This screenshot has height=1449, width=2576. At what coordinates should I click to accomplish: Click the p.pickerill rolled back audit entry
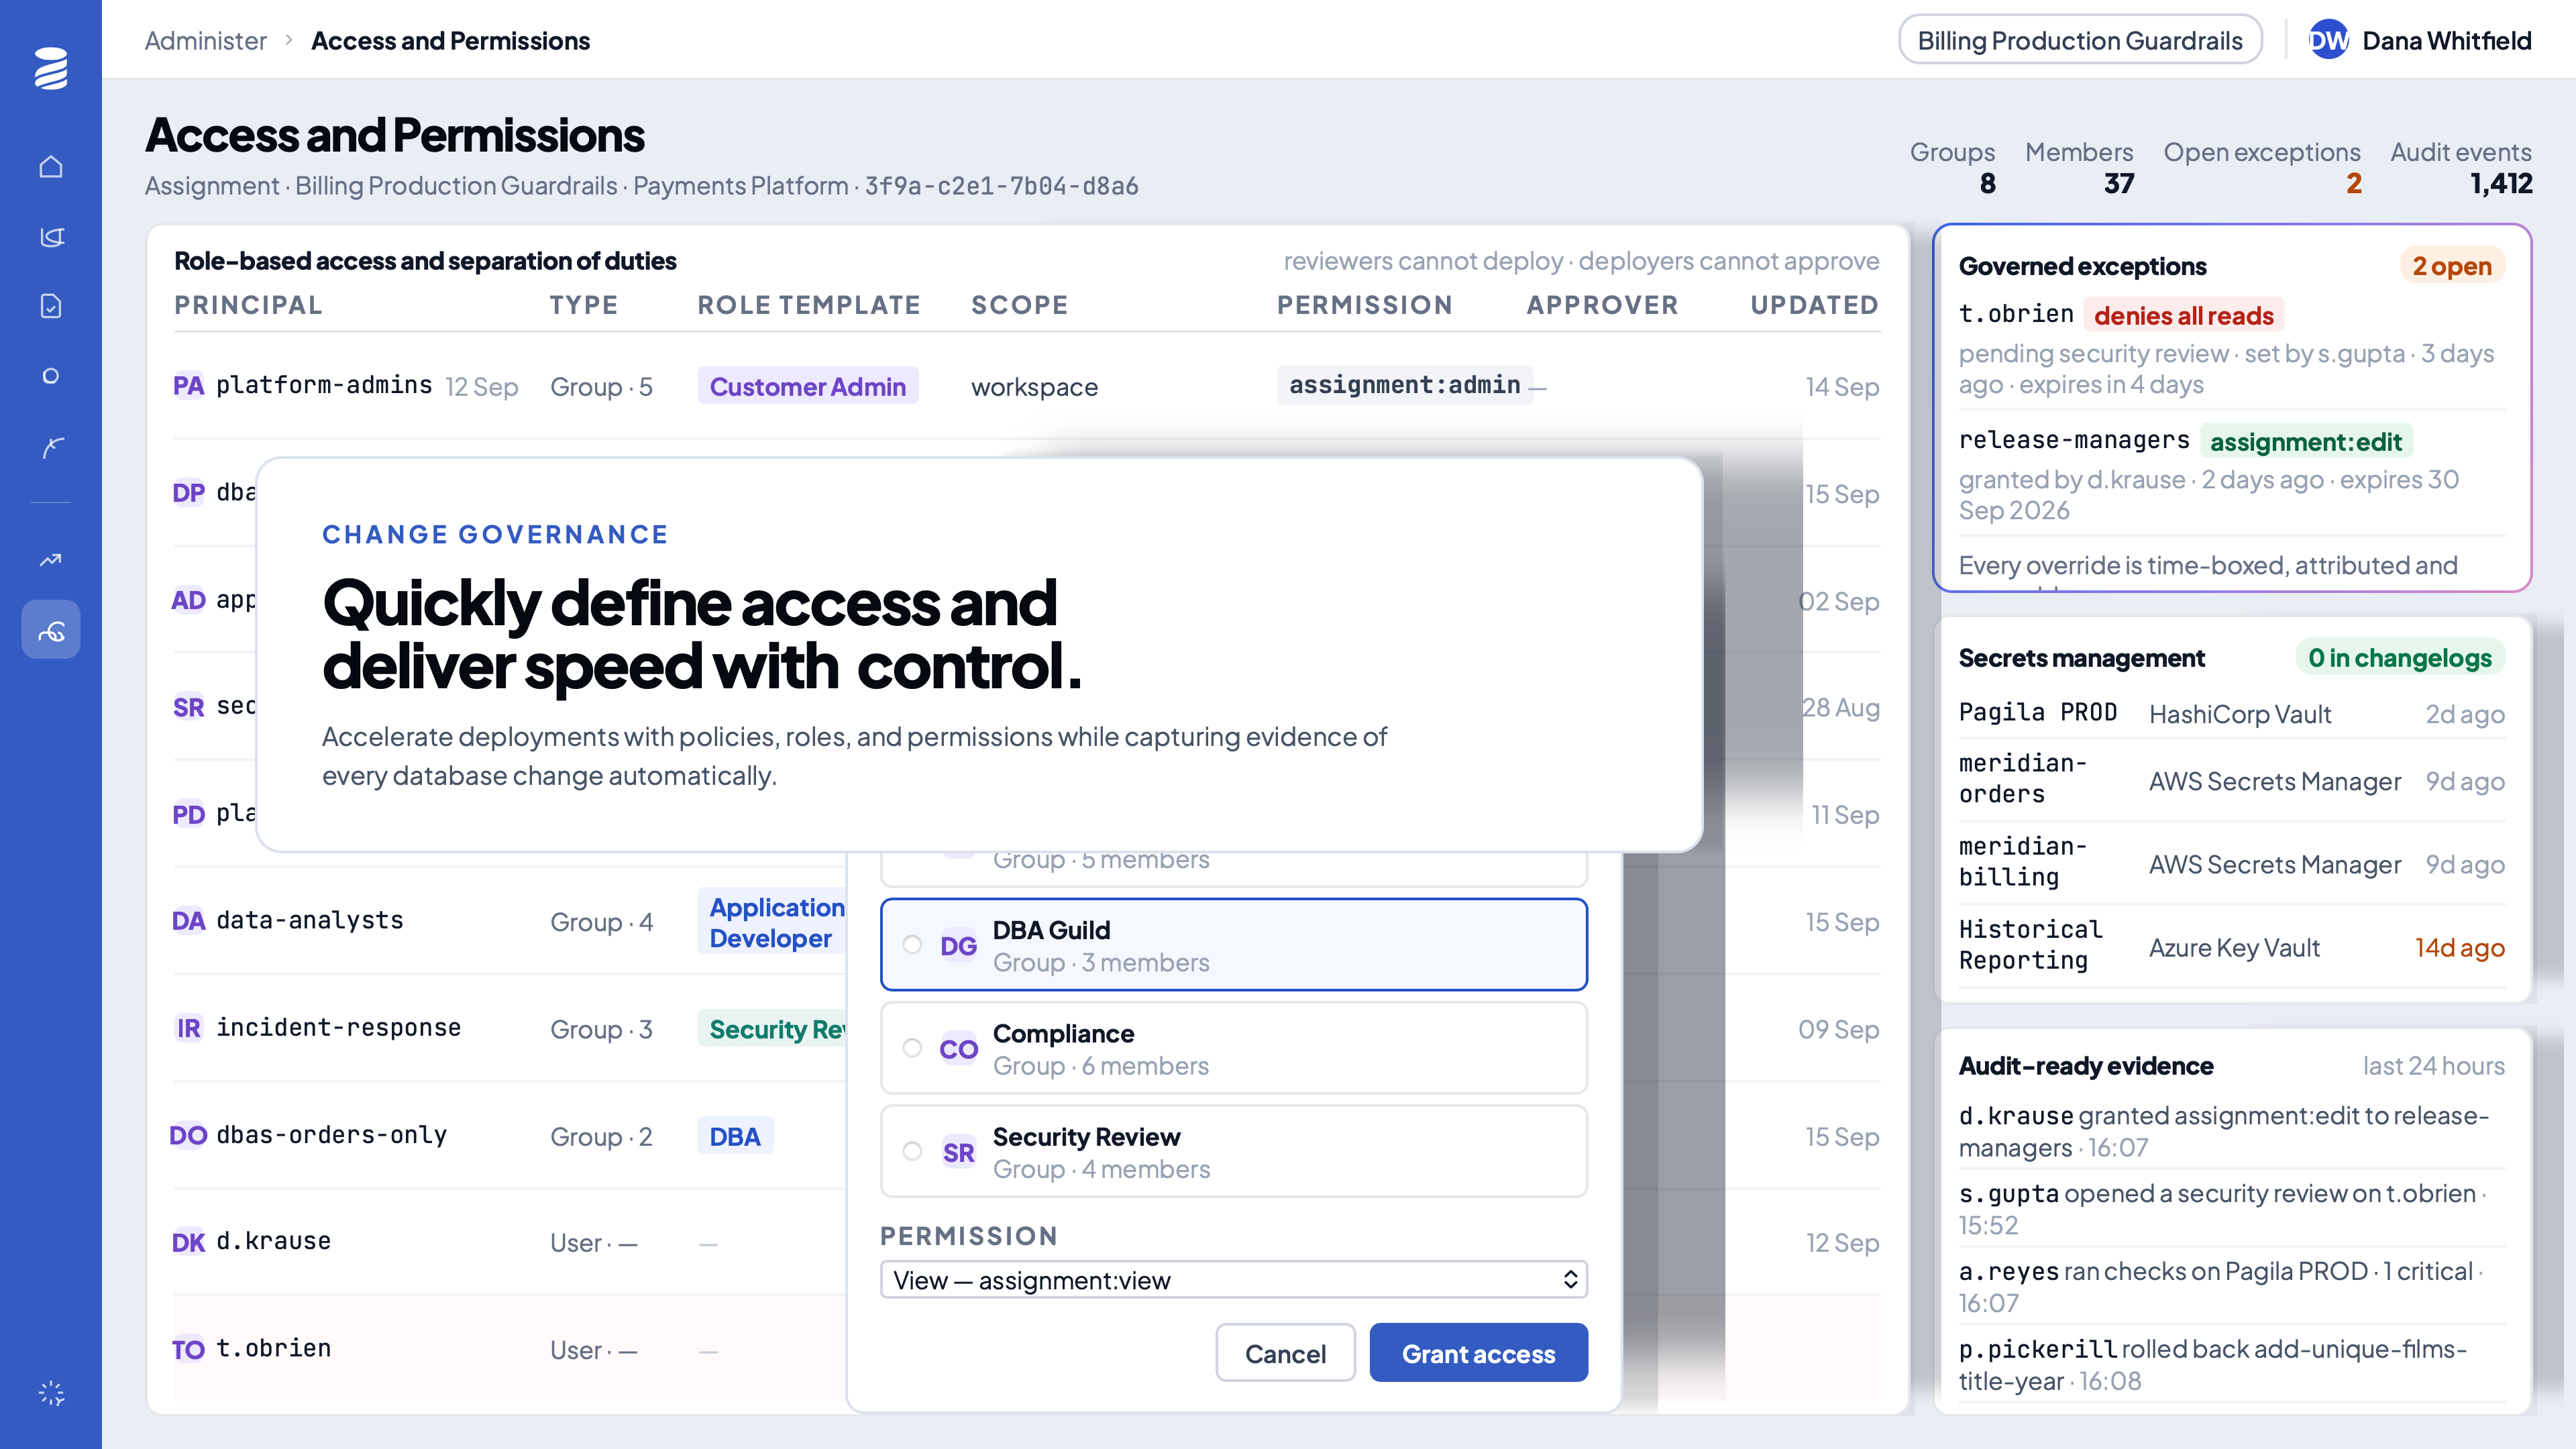2231,1364
